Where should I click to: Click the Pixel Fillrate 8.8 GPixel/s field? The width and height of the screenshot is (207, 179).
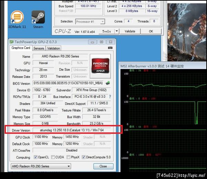click(45, 110)
